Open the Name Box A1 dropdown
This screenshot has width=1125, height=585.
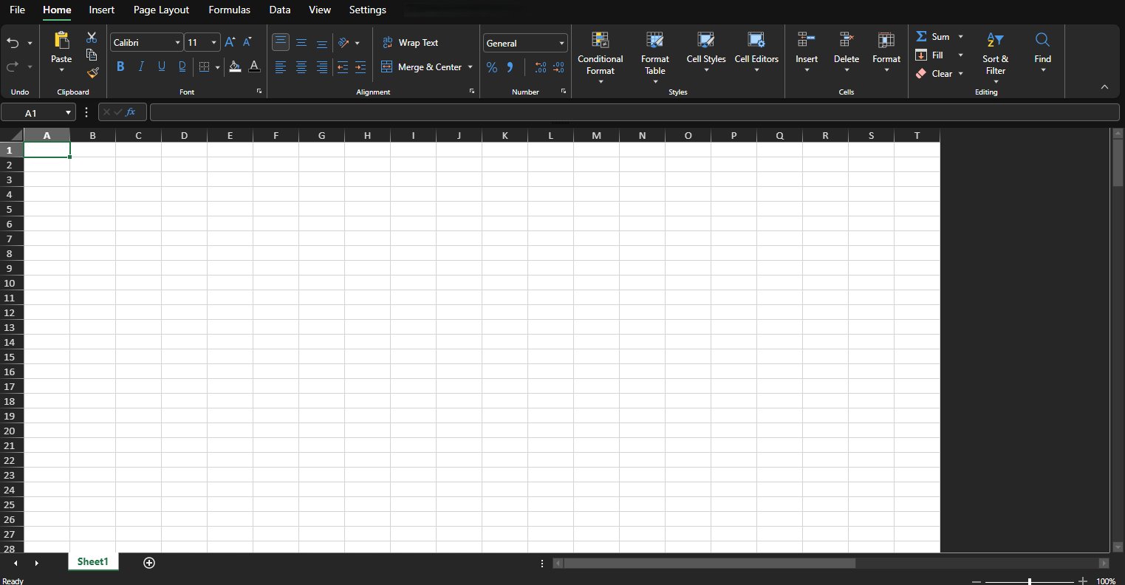point(69,113)
